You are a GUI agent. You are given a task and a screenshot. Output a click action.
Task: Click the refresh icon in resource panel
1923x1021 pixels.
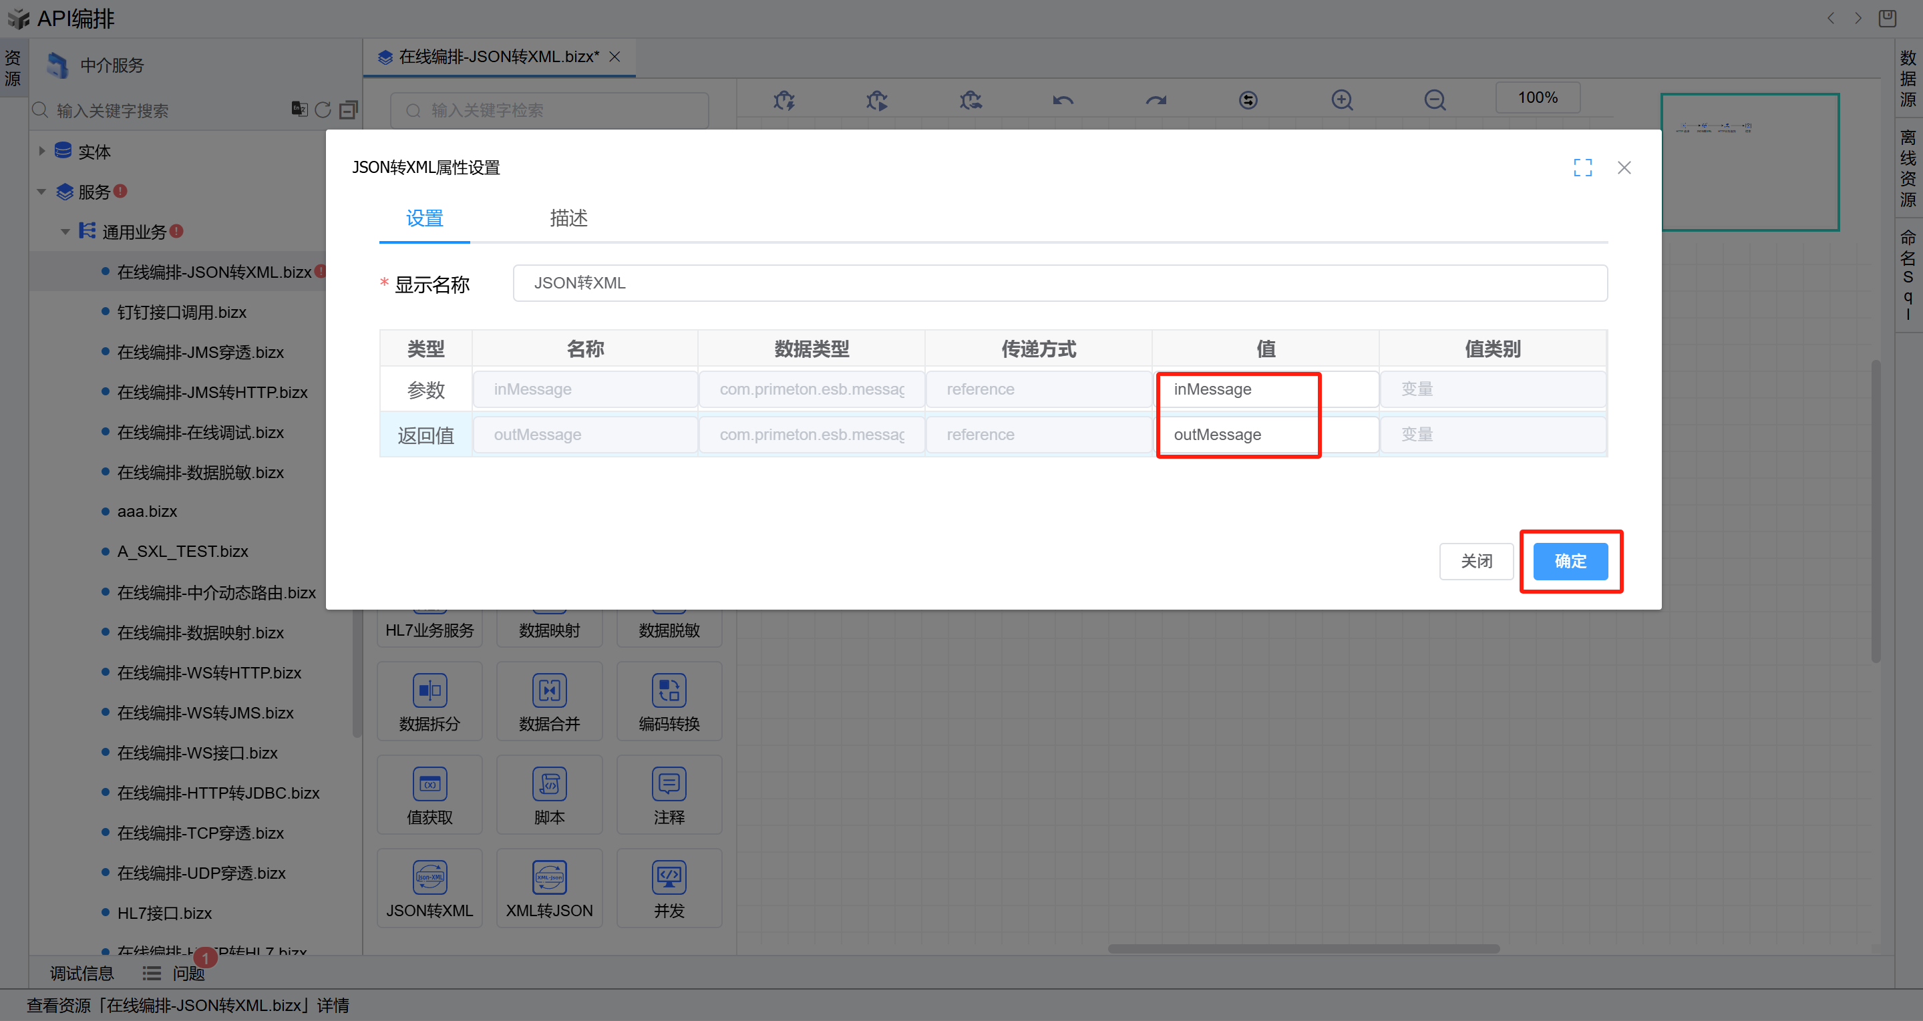pos(323,110)
